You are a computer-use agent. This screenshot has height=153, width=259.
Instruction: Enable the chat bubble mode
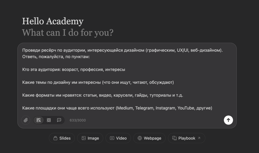point(59,120)
